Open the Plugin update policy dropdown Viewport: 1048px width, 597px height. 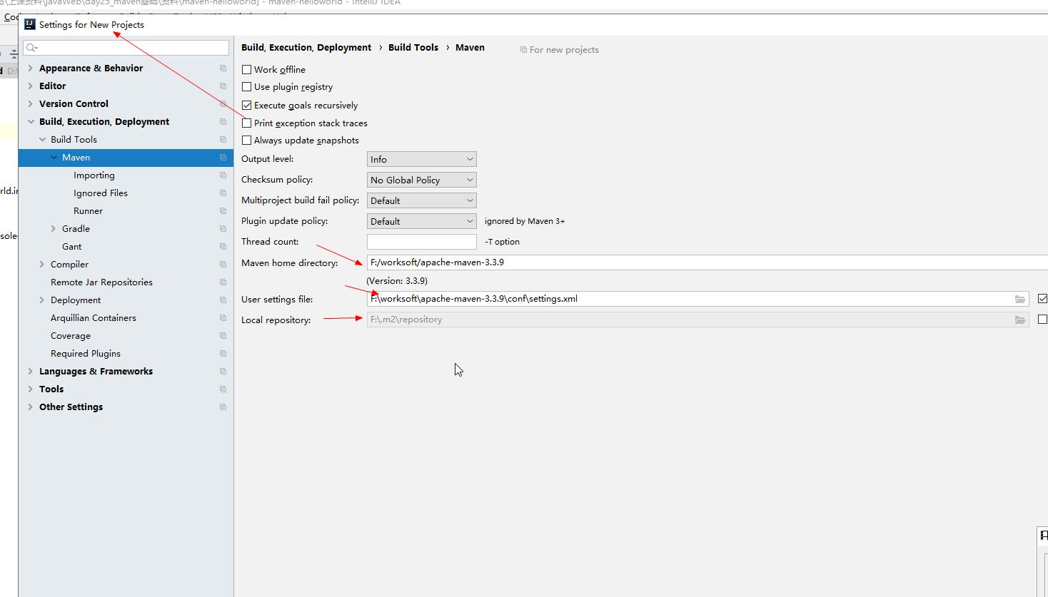(x=421, y=221)
